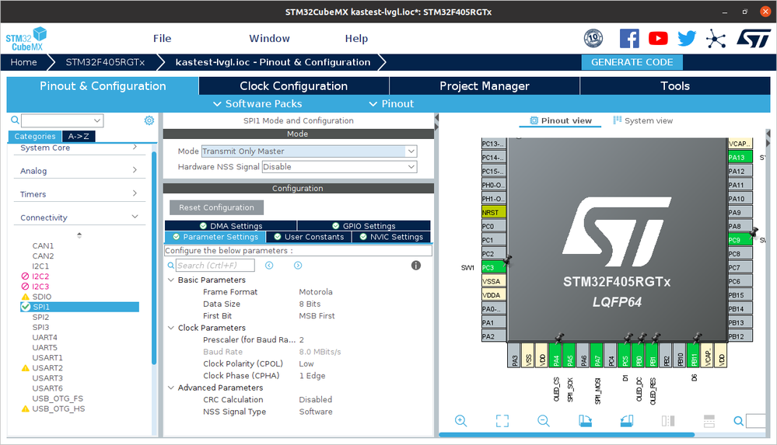Open the categories settings gear icon
This screenshot has height=445, width=777.
point(149,120)
